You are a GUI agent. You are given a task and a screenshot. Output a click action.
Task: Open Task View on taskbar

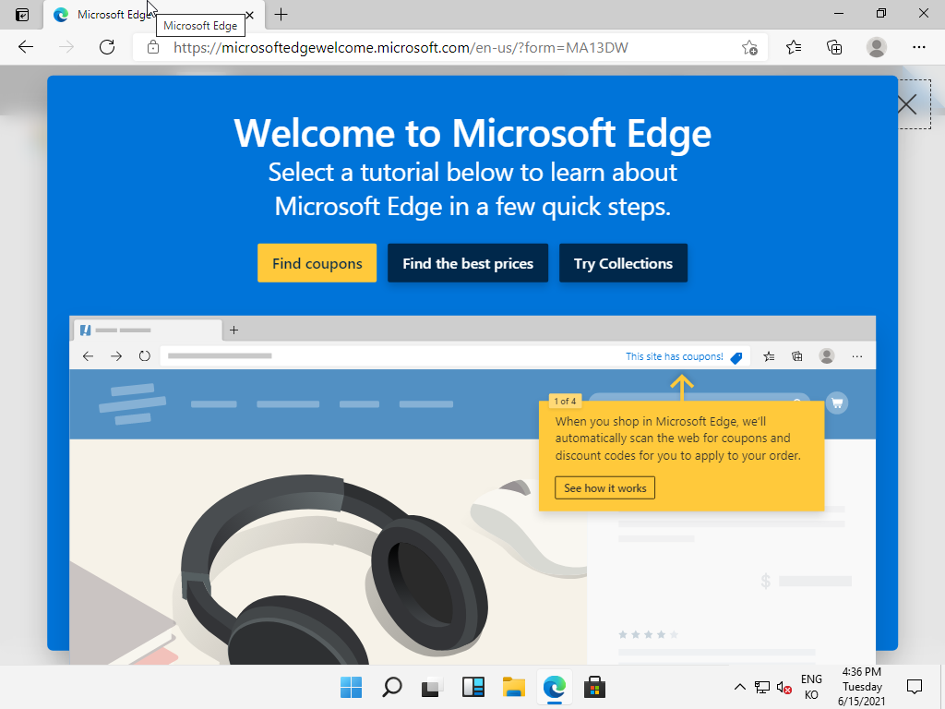point(432,687)
